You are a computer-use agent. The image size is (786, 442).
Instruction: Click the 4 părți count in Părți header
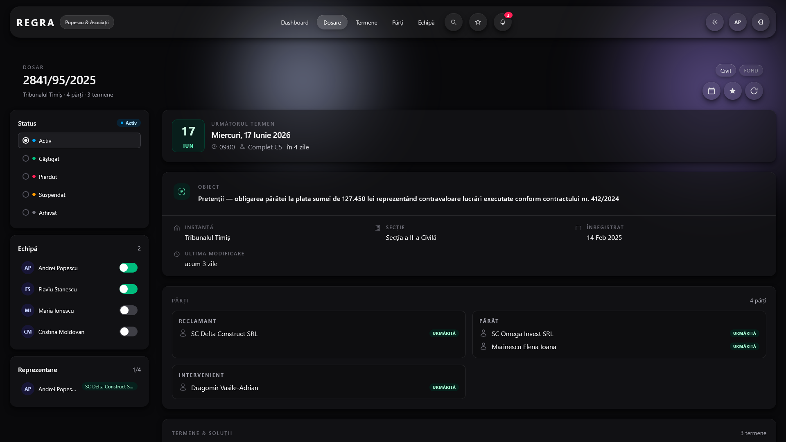(x=758, y=300)
